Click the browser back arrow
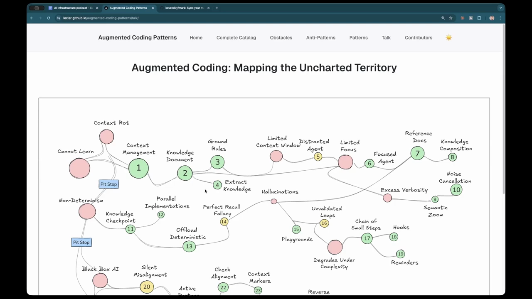The width and height of the screenshot is (532, 299). pyautogui.click(x=32, y=18)
